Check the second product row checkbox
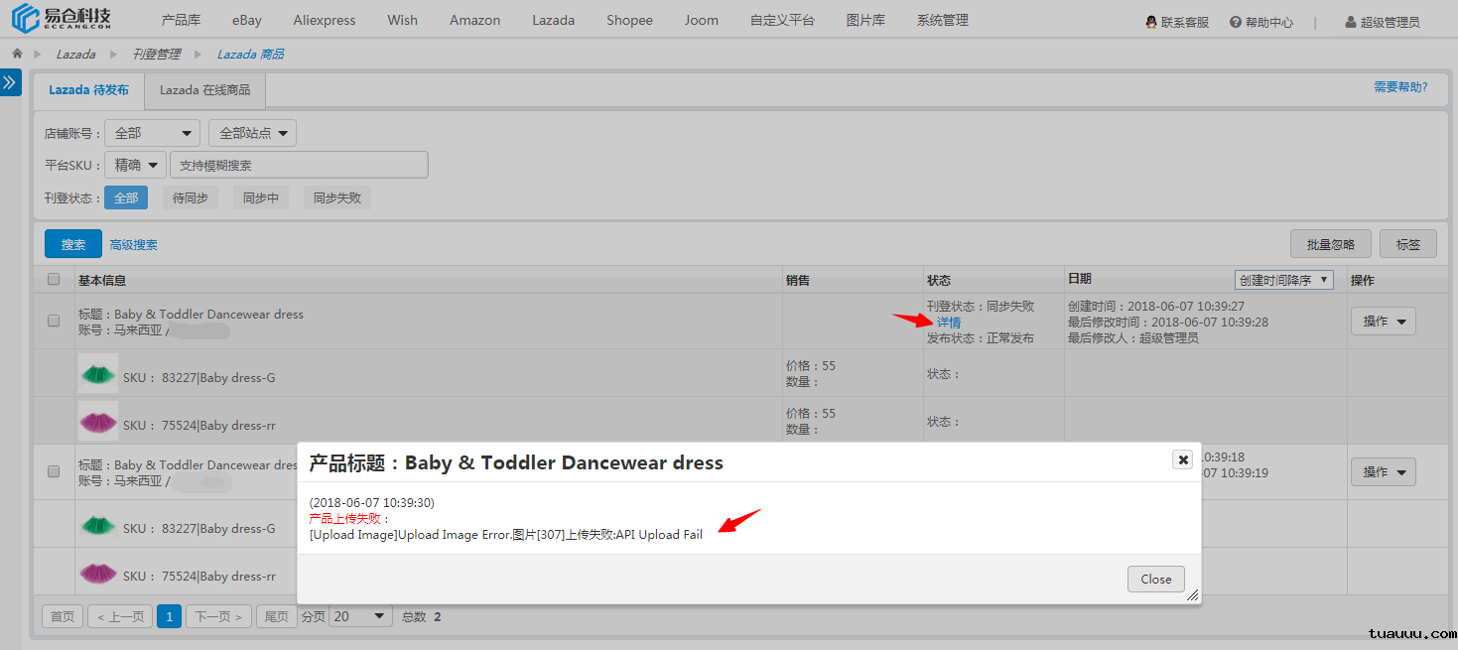This screenshot has height=650, width=1458. (x=55, y=471)
